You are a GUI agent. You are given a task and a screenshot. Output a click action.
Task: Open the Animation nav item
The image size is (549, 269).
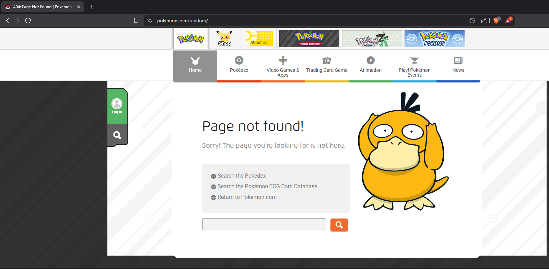[x=371, y=66]
